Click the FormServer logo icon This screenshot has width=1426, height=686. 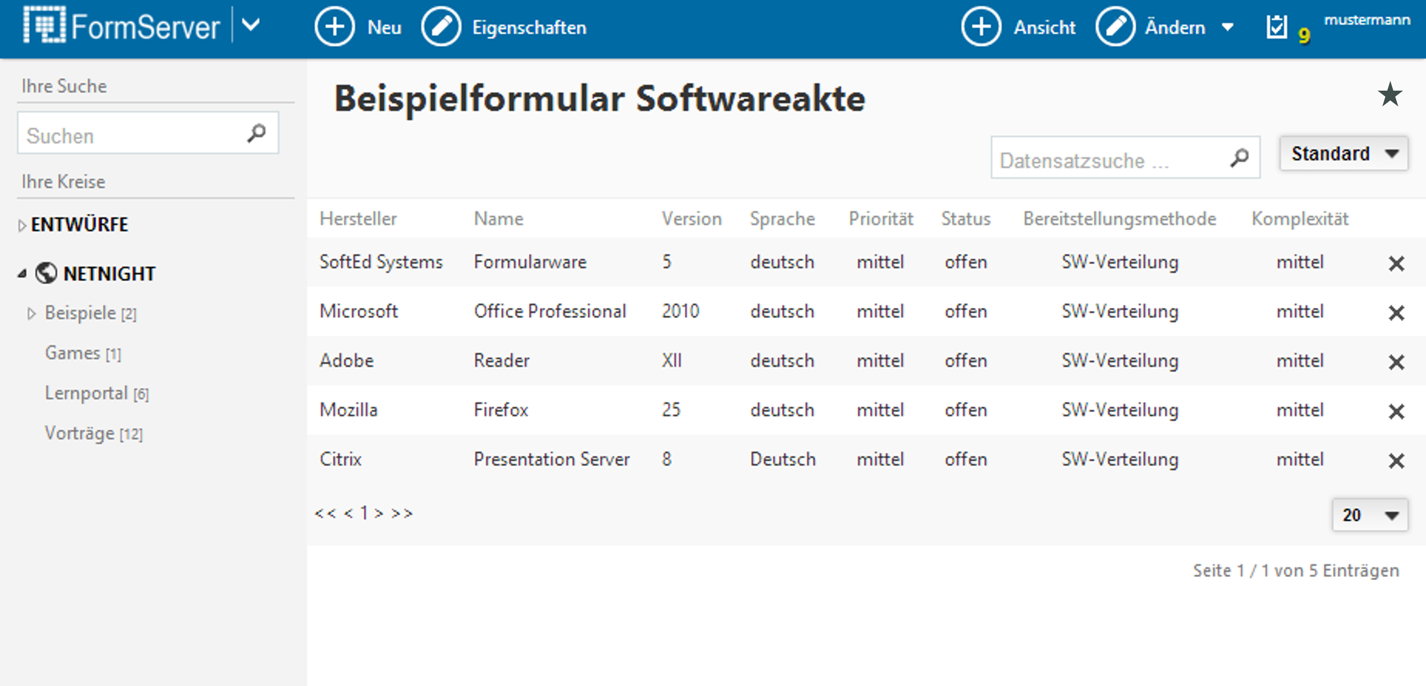pyautogui.click(x=44, y=24)
